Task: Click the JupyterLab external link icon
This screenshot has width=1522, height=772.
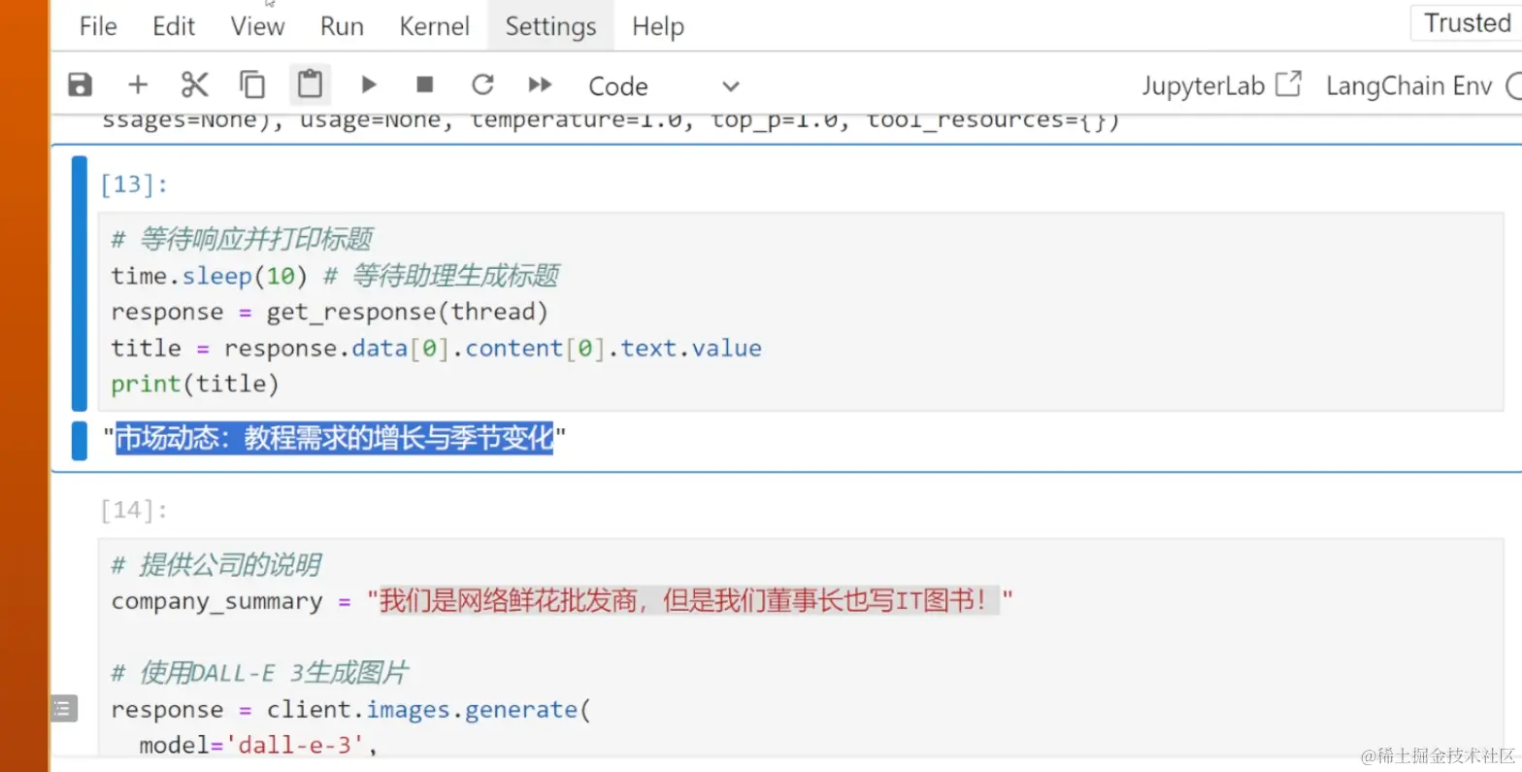Action: [x=1288, y=84]
